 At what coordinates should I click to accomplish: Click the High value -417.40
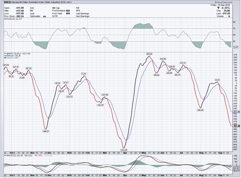point(20,11)
